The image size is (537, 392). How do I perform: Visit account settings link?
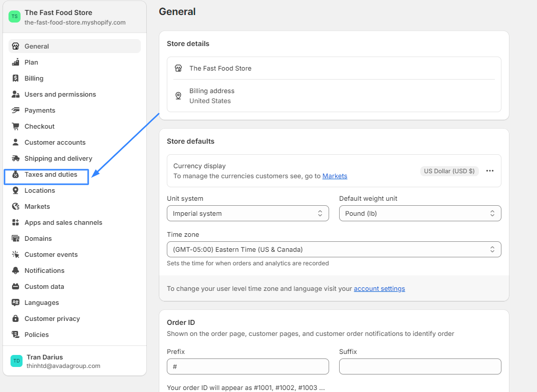[379, 288]
